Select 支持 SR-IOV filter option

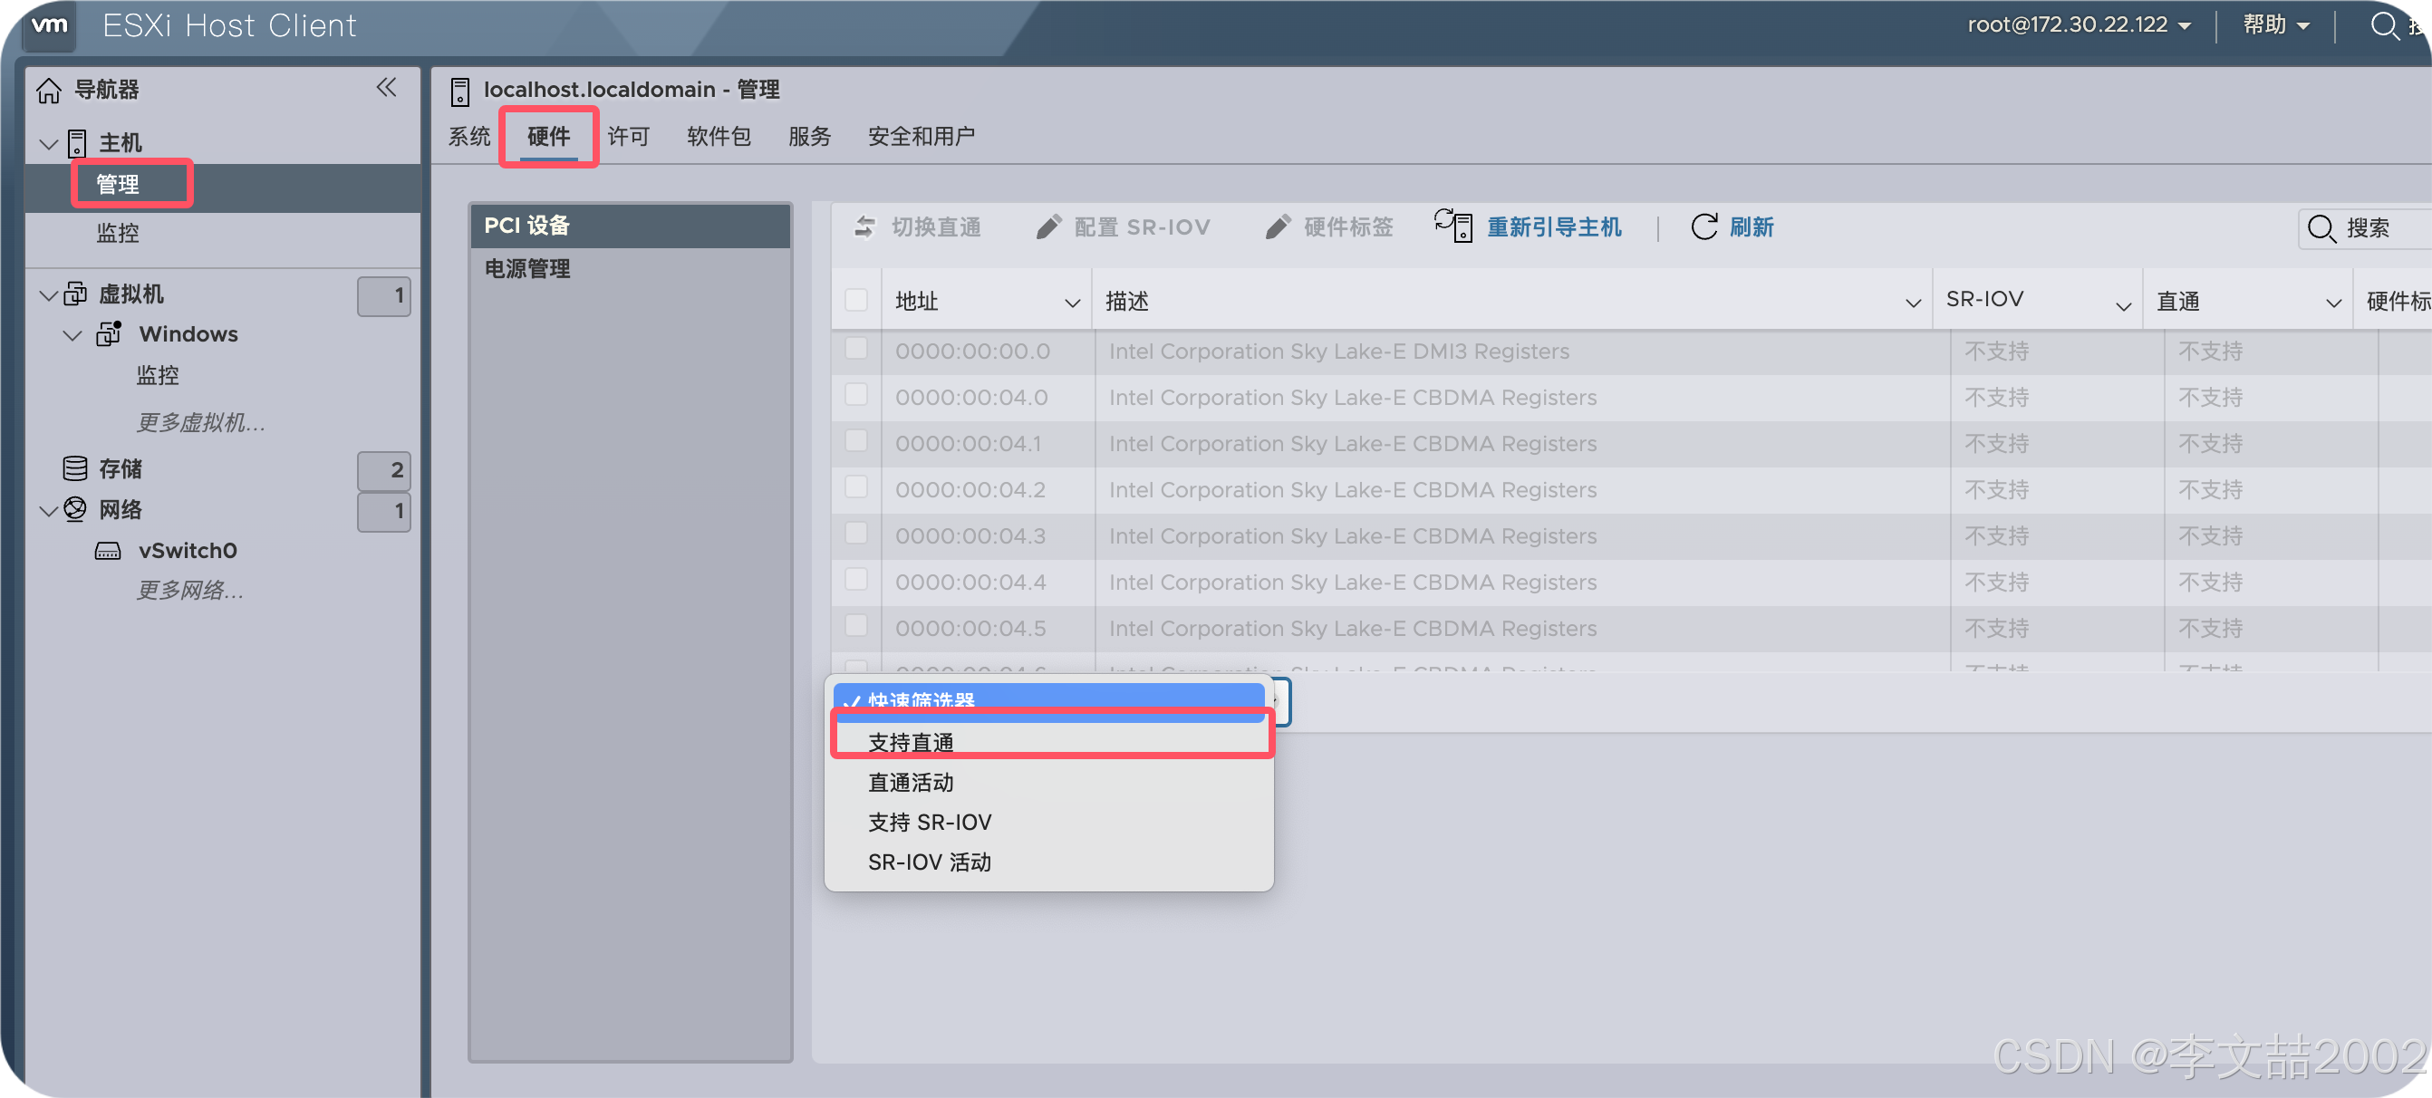(x=929, y=822)
